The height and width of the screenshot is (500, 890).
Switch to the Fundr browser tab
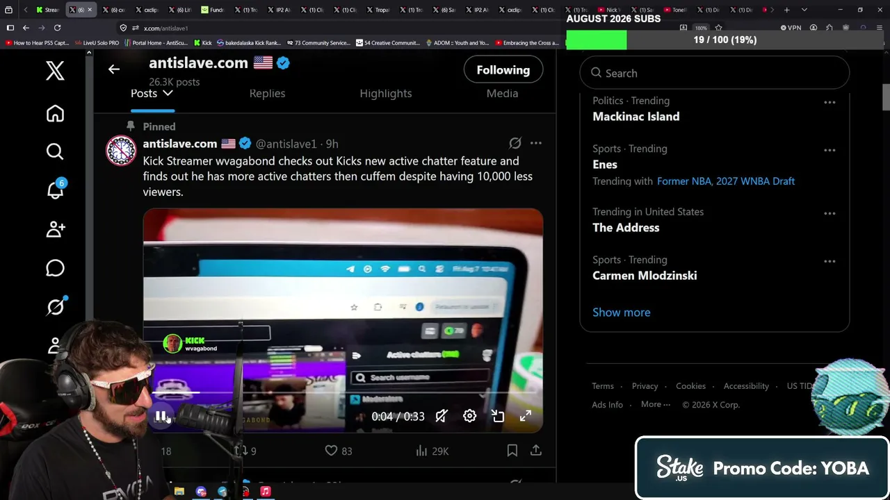coord(213,10)
